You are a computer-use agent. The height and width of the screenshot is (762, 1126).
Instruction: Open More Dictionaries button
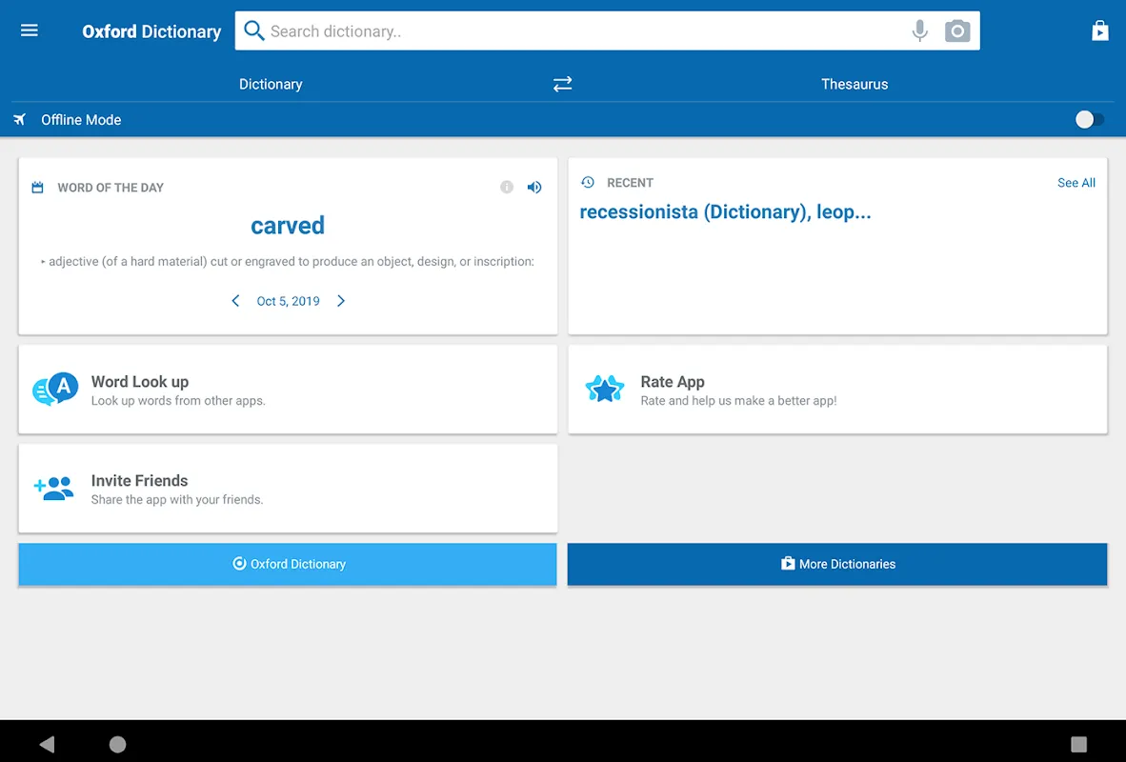coord(837,565)
